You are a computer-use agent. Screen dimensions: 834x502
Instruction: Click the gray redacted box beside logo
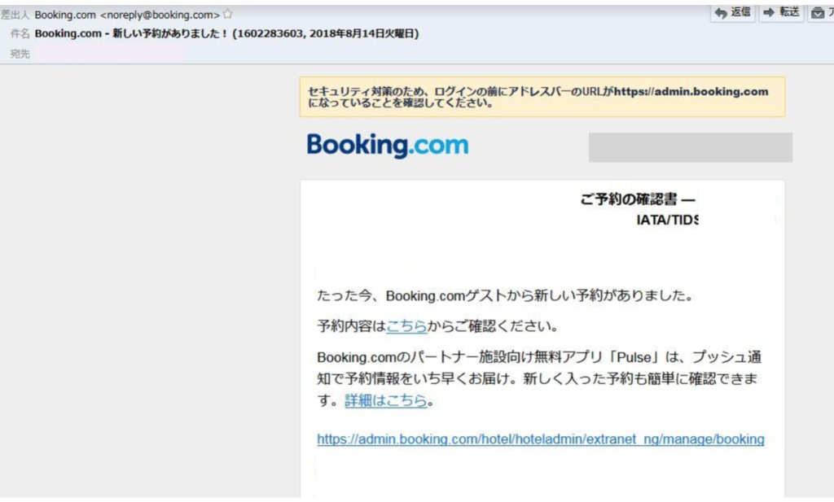(x=690, y=147)
